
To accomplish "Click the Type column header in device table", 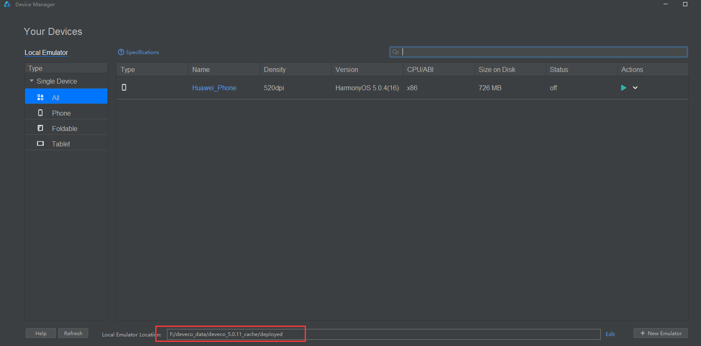I will click(152, 69).
